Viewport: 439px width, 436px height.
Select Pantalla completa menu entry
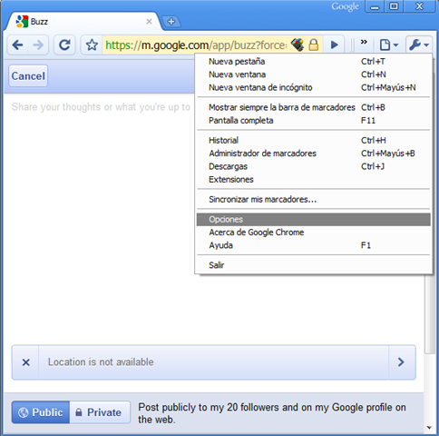pyautogui.click(x=314, y=121)
